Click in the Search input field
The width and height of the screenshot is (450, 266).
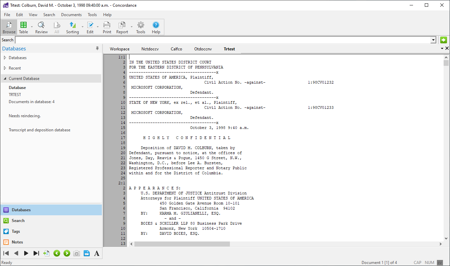(223, 40)
